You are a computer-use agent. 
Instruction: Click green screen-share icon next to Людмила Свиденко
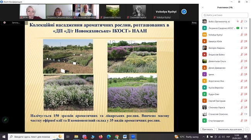tap(238, 28)
